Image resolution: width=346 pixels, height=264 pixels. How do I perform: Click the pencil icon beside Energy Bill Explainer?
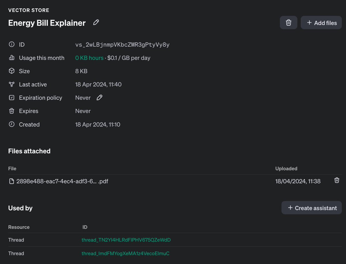(96, 23)
